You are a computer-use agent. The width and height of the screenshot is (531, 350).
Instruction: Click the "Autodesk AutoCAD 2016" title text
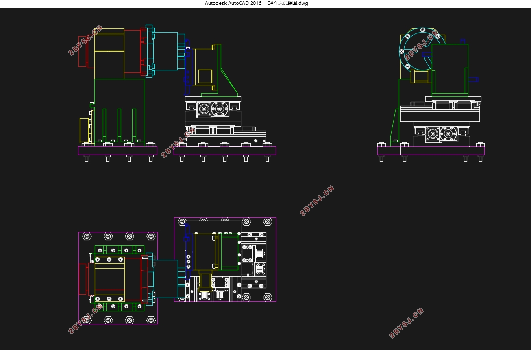233,3
